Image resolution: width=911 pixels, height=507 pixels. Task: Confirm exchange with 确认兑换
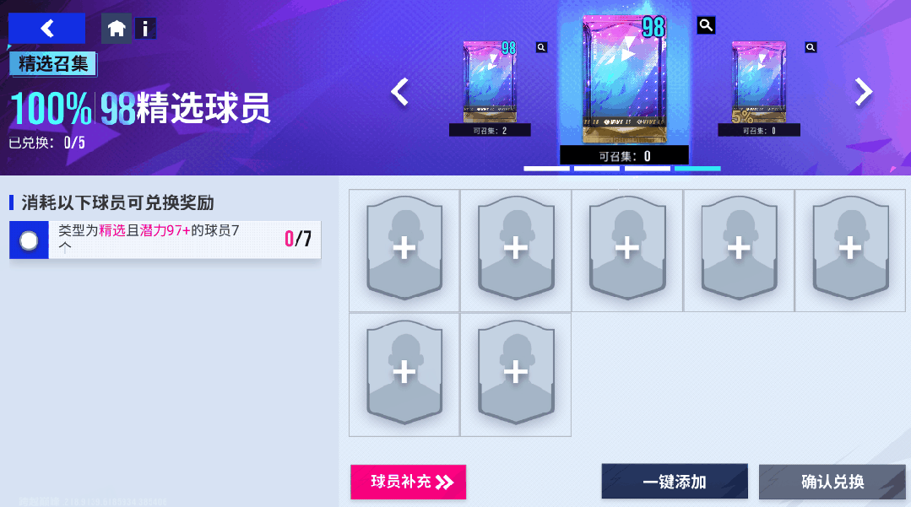click(832, 482)
